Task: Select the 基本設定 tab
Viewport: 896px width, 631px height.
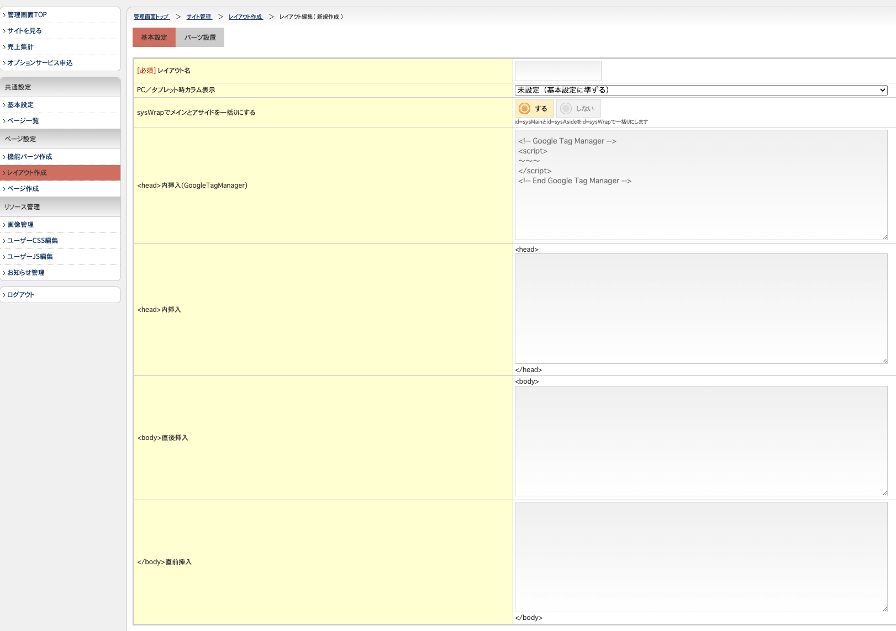Action: point(154,38)
